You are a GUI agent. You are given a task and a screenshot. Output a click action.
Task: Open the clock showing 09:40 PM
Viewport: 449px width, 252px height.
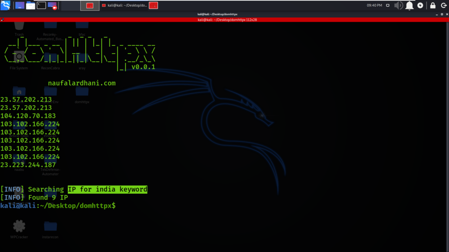tap(374, 5)
